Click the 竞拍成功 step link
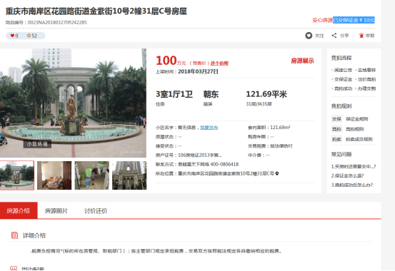Image resolution: width=395 pixels, height=271 pixels. coord(343,88)
